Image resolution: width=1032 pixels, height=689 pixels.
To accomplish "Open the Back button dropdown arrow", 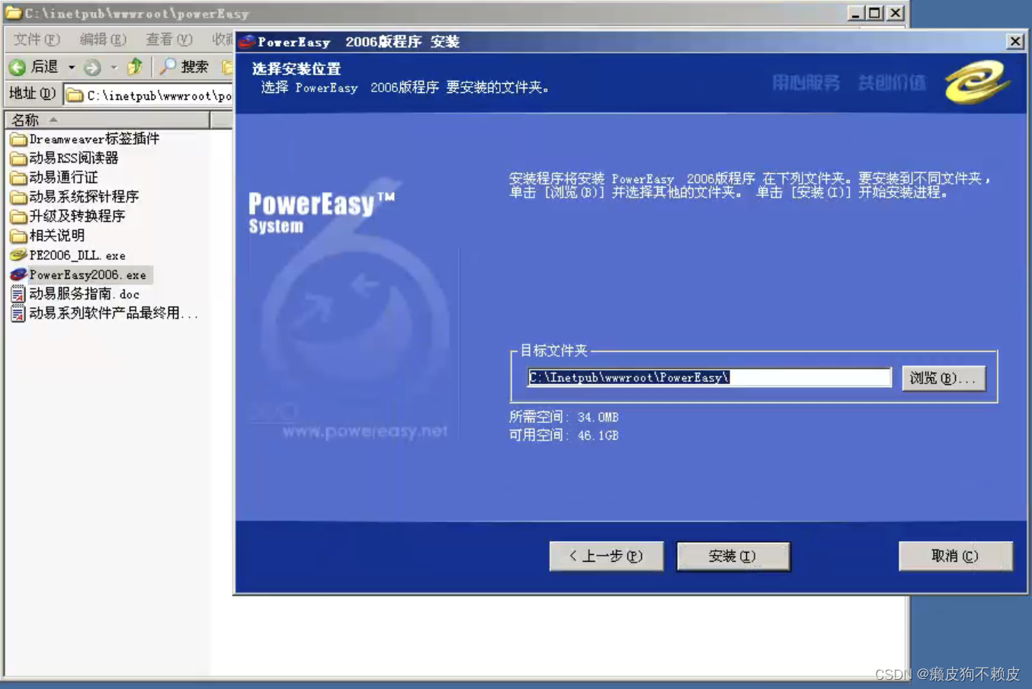I will click(x=71, y=66).
